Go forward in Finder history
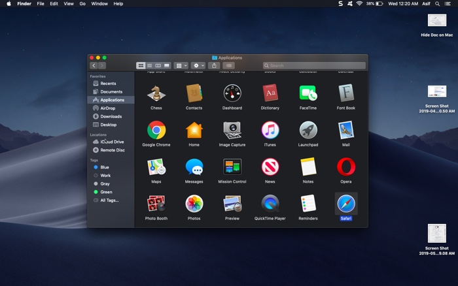This screenshot has height=286, width=458. (102, 65)
